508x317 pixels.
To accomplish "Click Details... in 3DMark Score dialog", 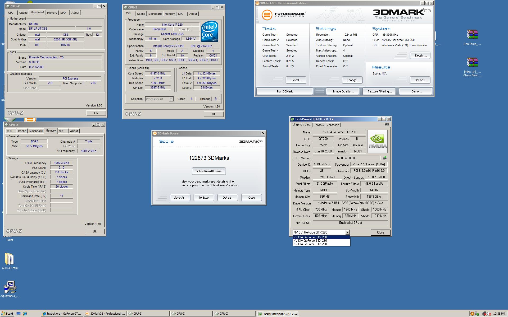I will tap(228, 198).
